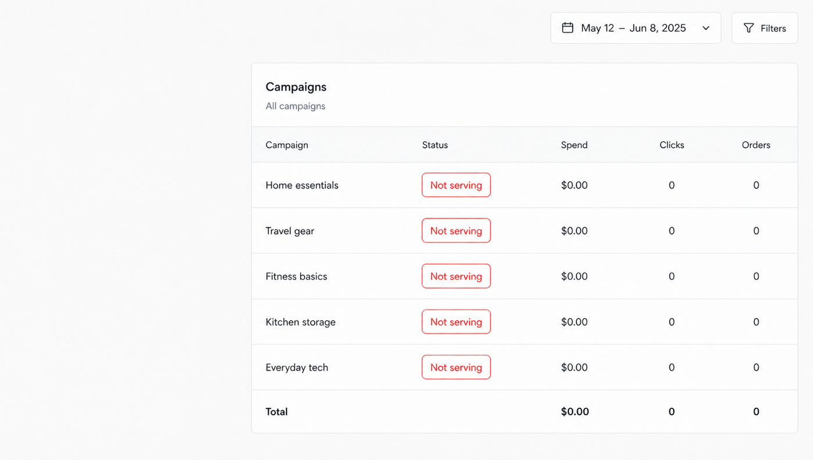Click Not serving badge for Home essentials
Image resolution: width=813 pixels, height=460 pixels.
[x=456, y=185]
